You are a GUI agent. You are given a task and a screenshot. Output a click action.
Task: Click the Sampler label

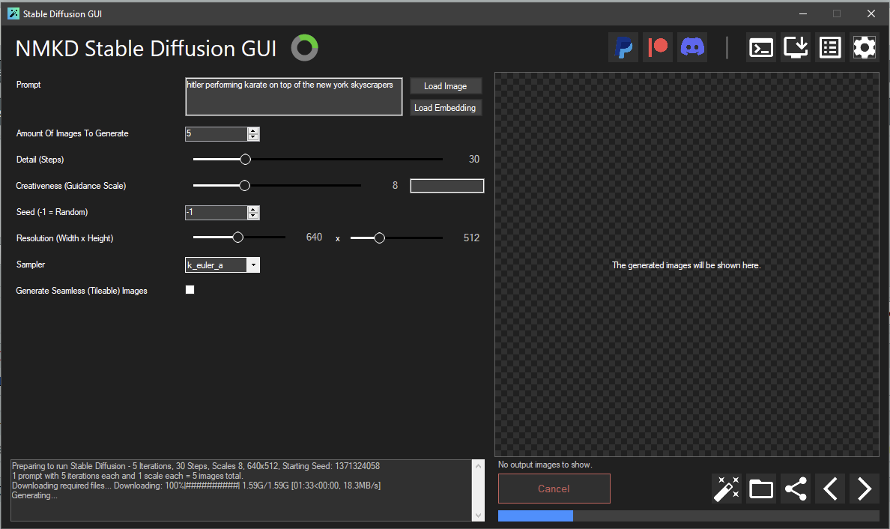[x=31, y=264]
